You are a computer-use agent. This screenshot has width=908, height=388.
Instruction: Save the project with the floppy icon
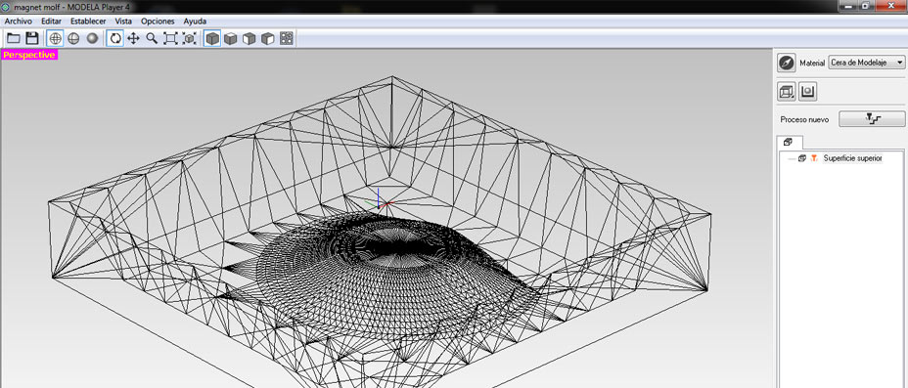point(32,39)
